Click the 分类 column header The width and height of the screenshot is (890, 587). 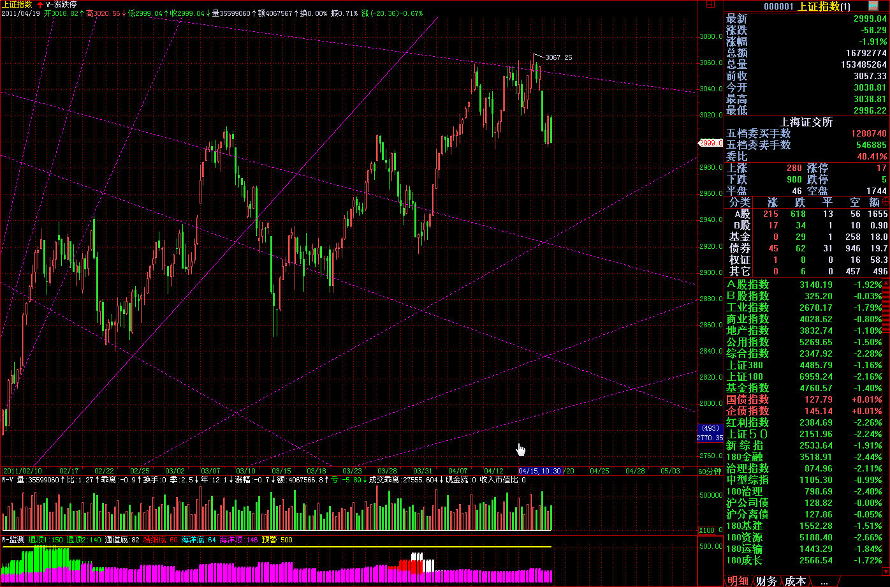coord(740,202)
